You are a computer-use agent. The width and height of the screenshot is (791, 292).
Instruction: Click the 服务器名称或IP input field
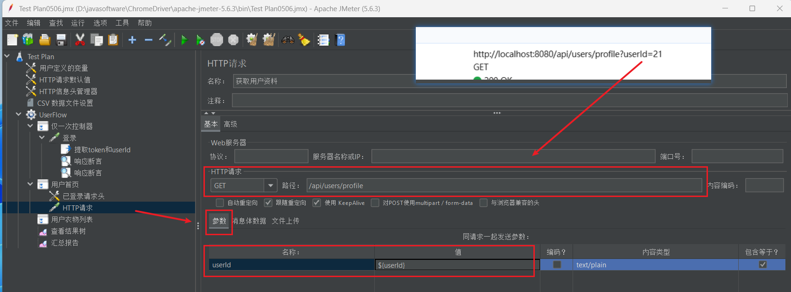click(513, 156)
